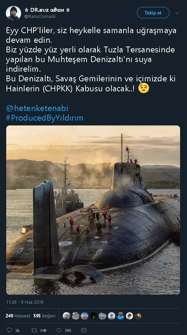Open the submarine photo
Screen dimensions: 187x335
[x=93, y=210]
